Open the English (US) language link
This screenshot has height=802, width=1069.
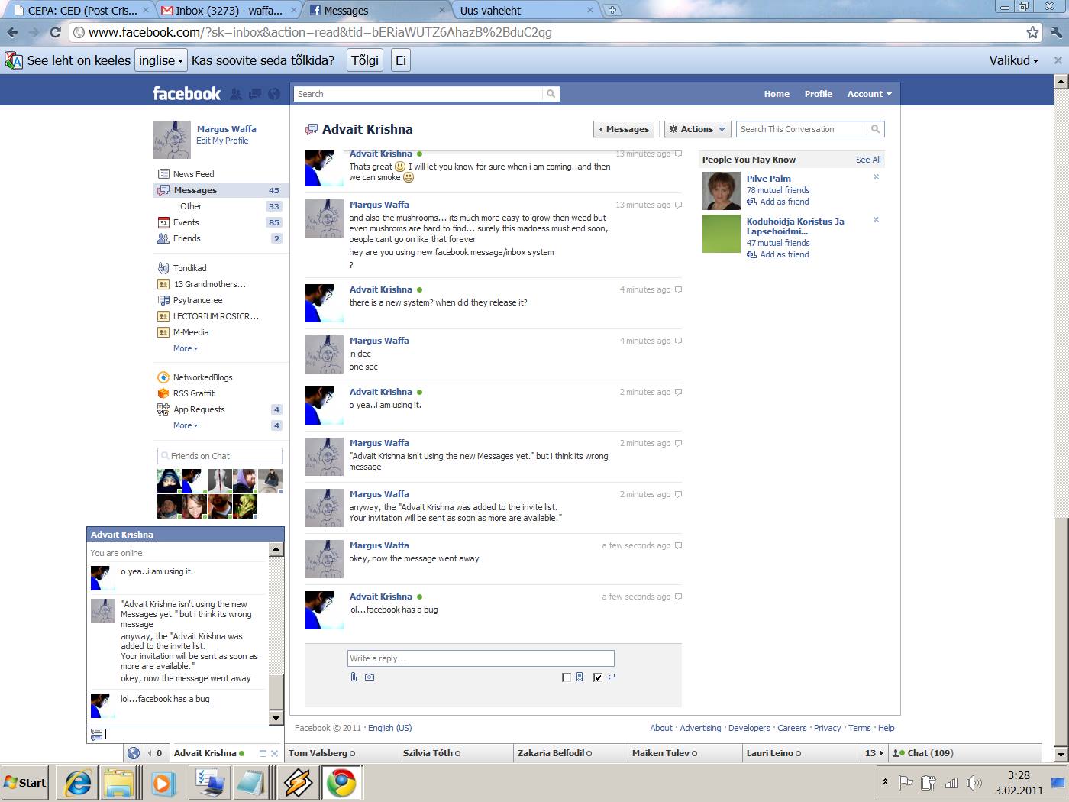[x=389, y=728]
